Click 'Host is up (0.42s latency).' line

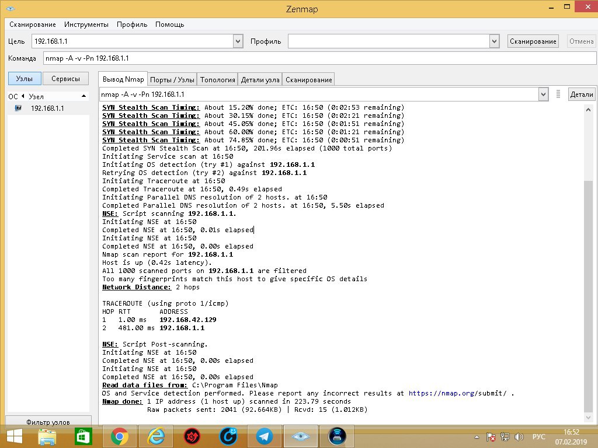[157, 262]
